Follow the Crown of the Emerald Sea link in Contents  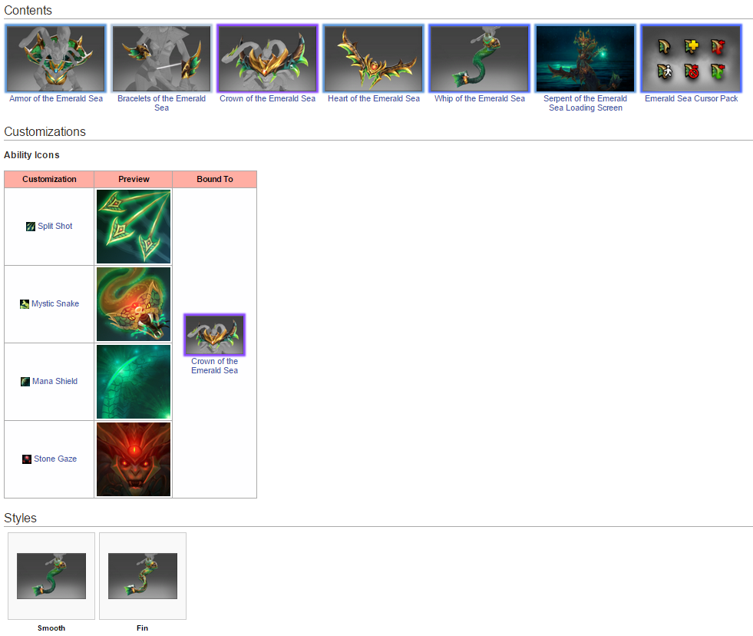coord(267,98)
